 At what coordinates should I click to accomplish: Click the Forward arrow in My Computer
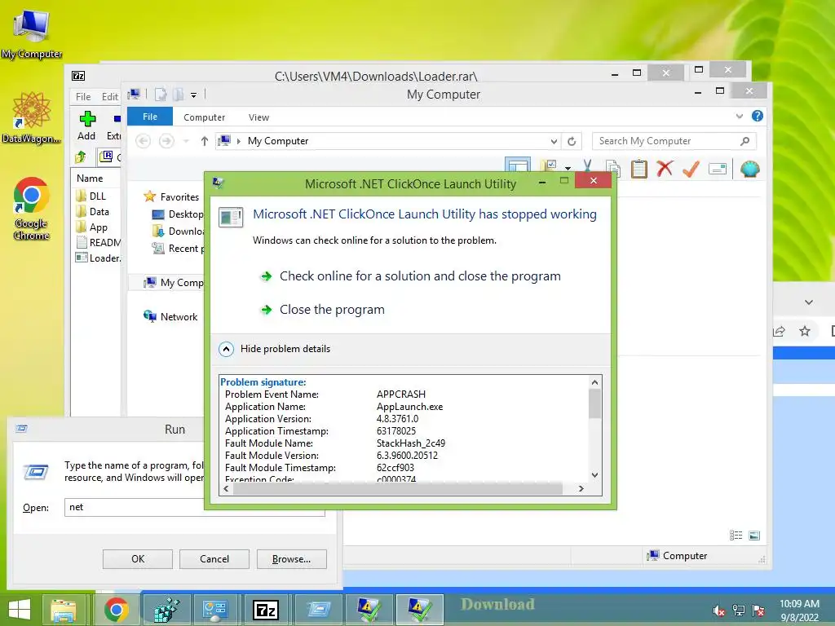(166, 141)
